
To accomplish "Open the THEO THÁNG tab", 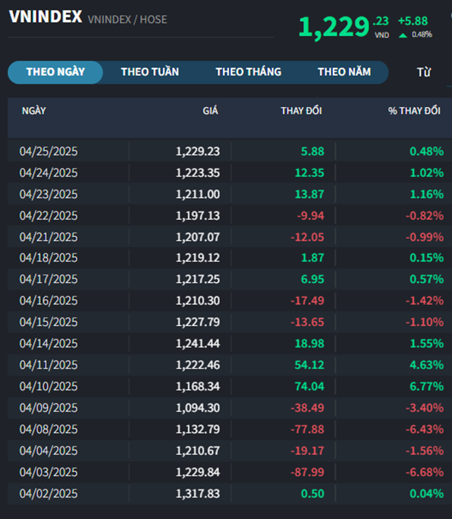I will point(248,72).
